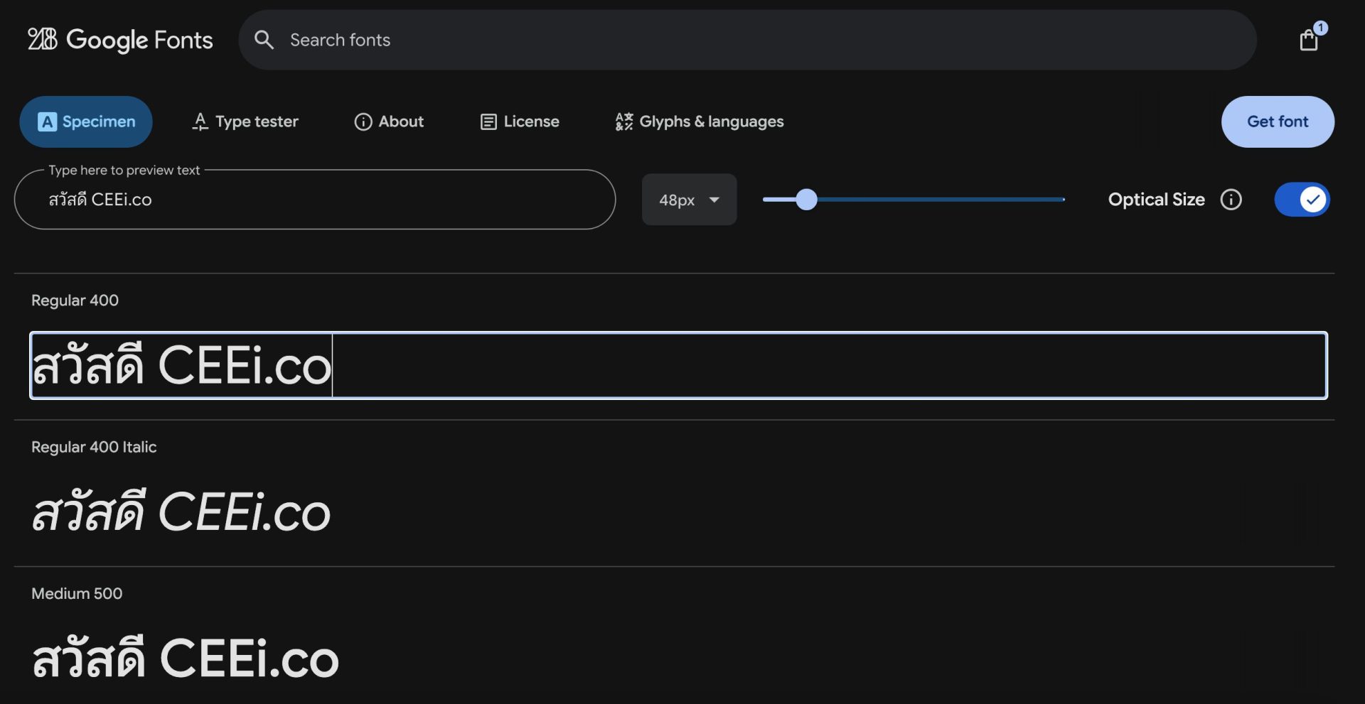Click the Regular 400 Italic sample text
Screen dimensions: 1365x704
[181, 511]
